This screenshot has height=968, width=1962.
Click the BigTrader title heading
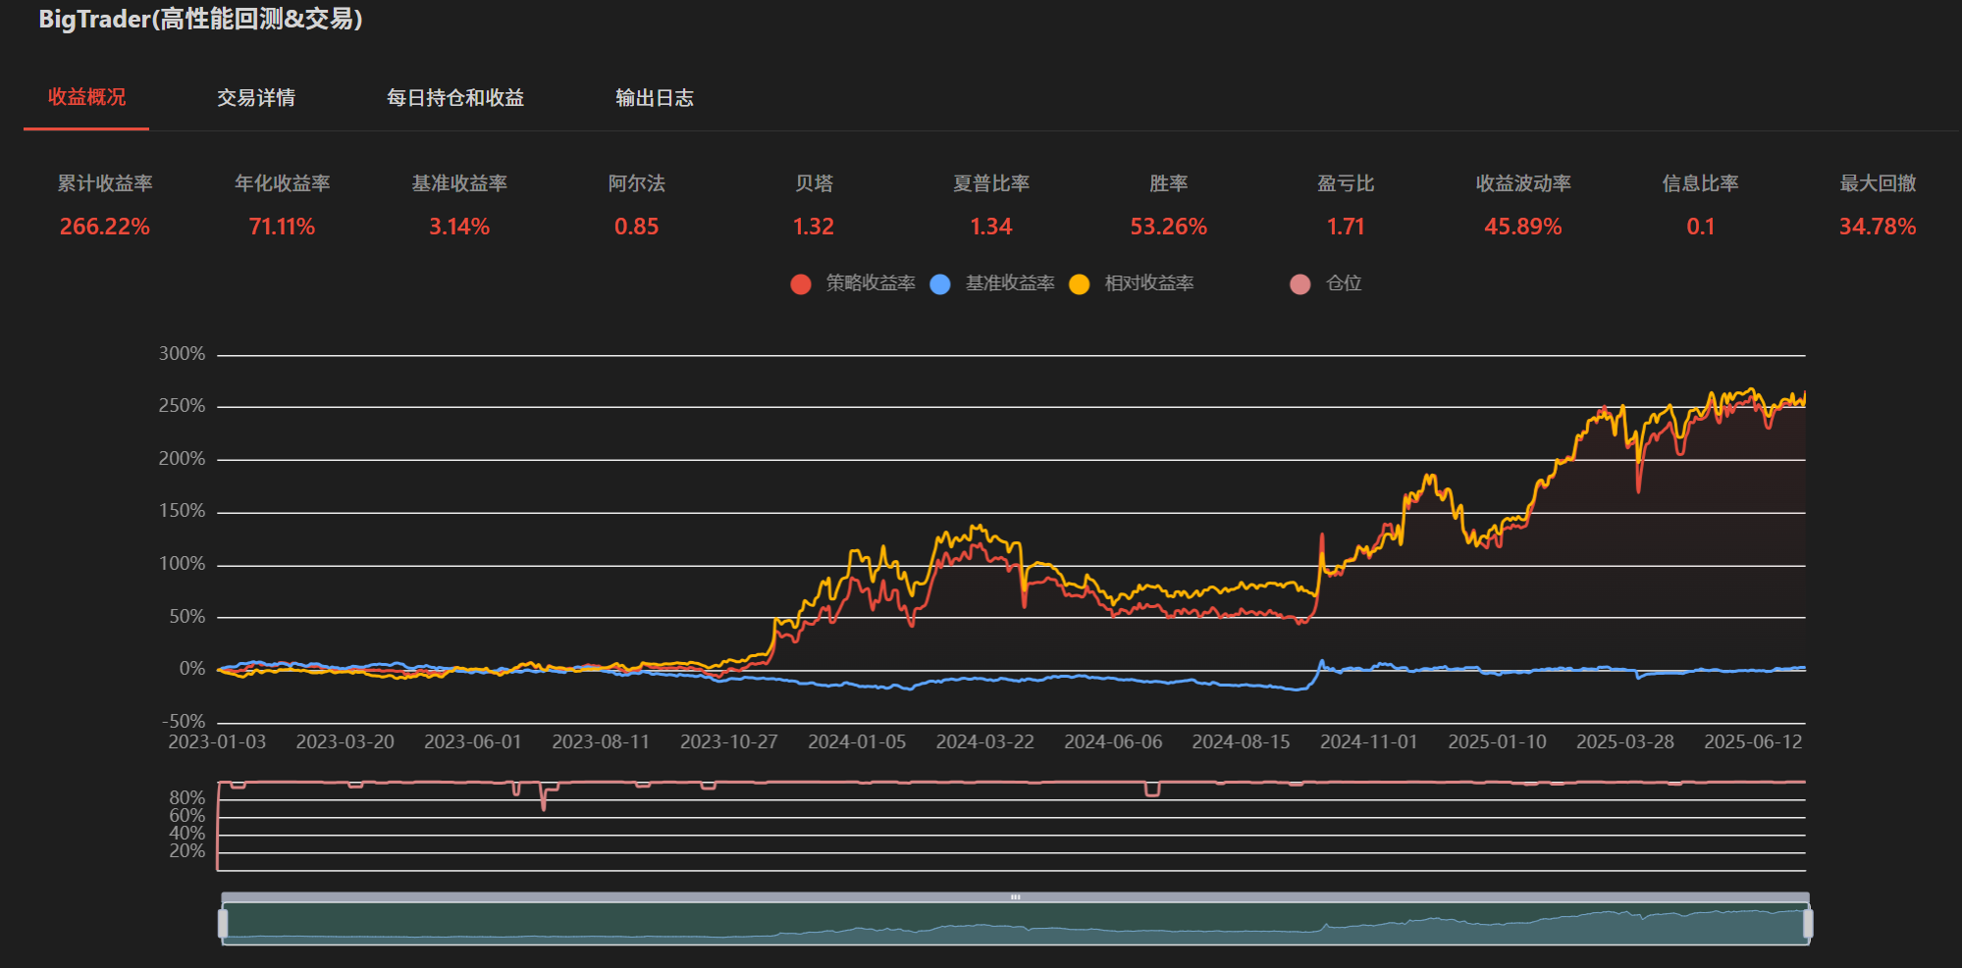click(x=200, y=20)
